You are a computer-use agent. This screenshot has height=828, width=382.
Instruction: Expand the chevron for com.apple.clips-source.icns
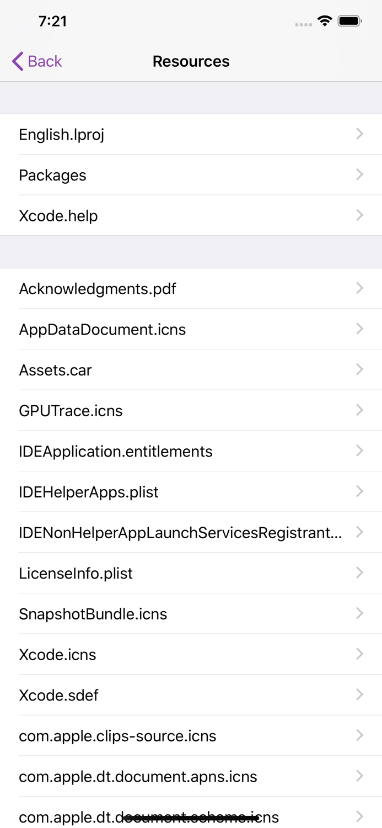click(359, 735)
